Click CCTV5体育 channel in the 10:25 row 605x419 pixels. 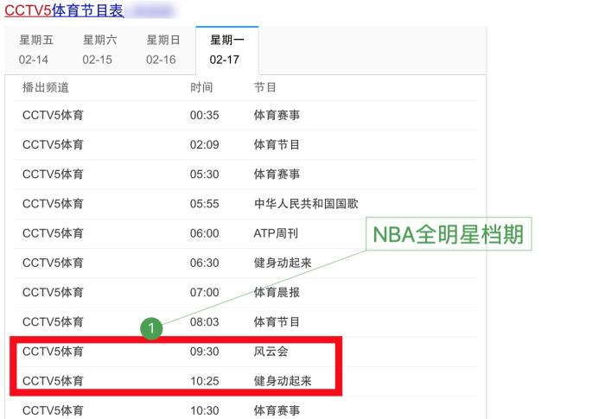pos(53,381)
